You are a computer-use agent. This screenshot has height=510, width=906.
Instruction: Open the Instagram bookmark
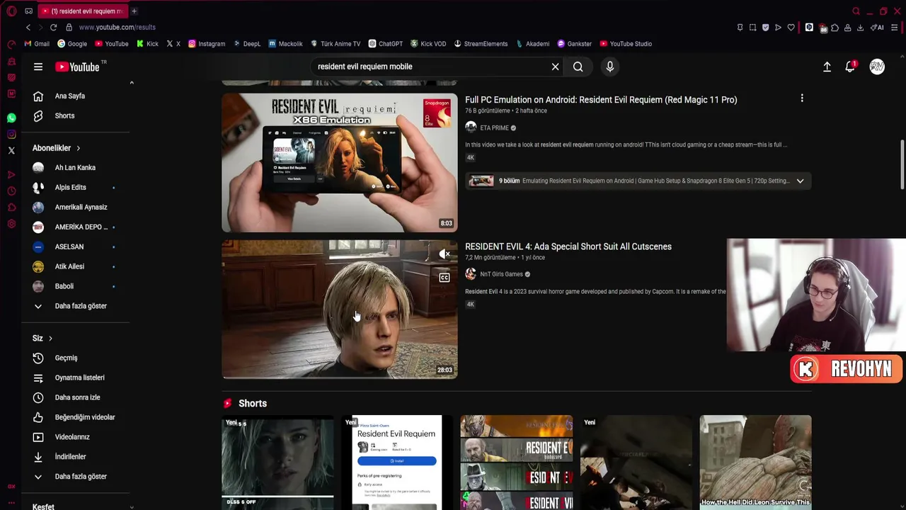(206, 44)
